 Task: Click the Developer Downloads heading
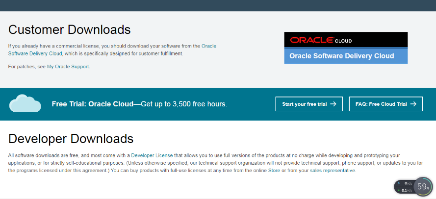(x=71, y=138)
